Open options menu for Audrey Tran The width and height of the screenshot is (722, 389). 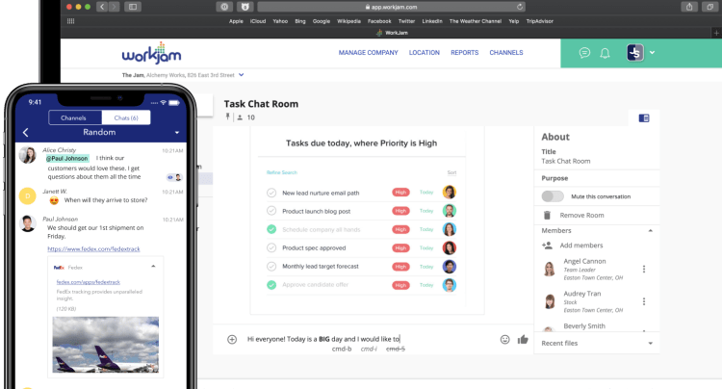[x=644, y=301]
